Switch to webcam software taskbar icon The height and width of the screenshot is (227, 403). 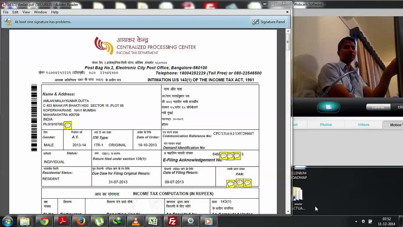pos(190,221)
